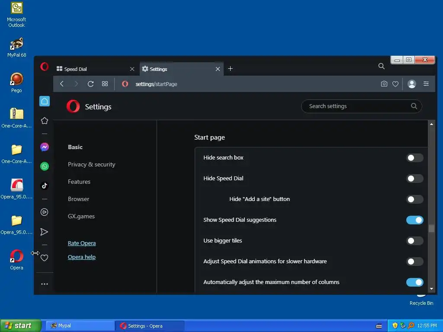Viewport: 443px width, 332px height.
Task: Select the MyPal 68 desktop icon
Action: [16, 47]
